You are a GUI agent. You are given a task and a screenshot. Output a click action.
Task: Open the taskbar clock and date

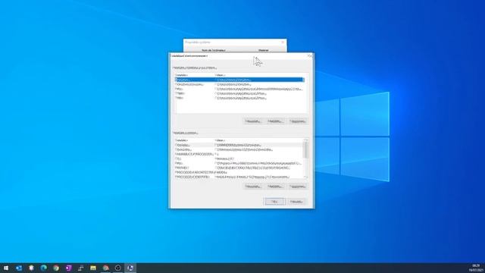(477, 268)
